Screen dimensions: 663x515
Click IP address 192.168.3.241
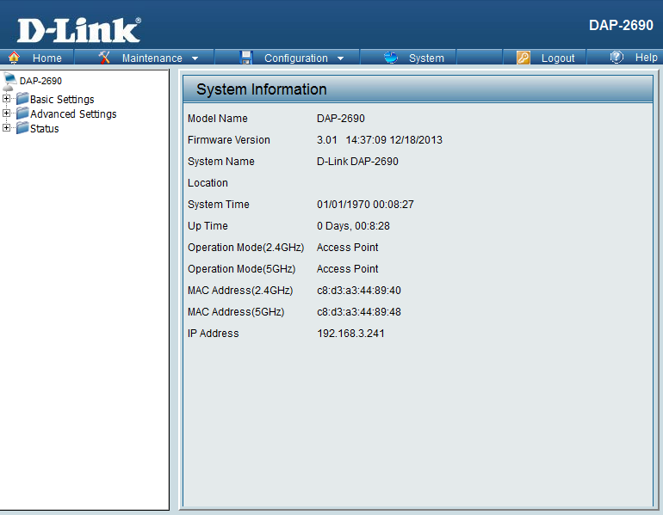pos(350,334)
